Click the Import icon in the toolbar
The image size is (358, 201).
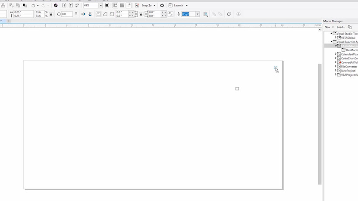64,6
